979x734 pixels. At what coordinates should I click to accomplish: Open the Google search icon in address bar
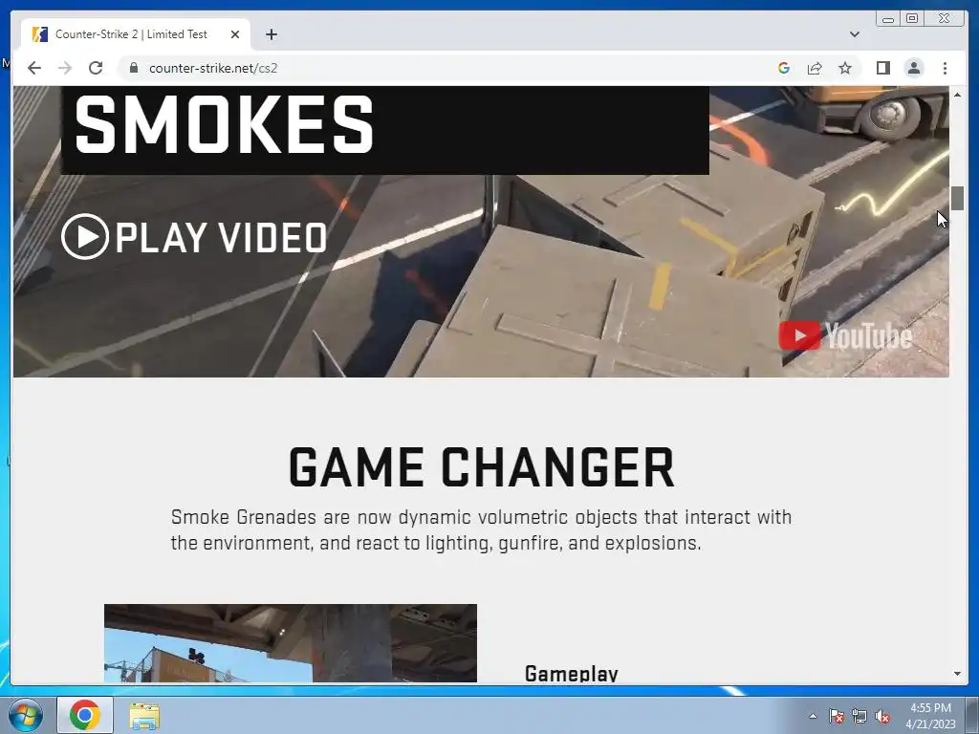tap(784, 68)
